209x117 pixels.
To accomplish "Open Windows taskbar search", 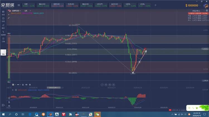I will click(x=10, y=114).
